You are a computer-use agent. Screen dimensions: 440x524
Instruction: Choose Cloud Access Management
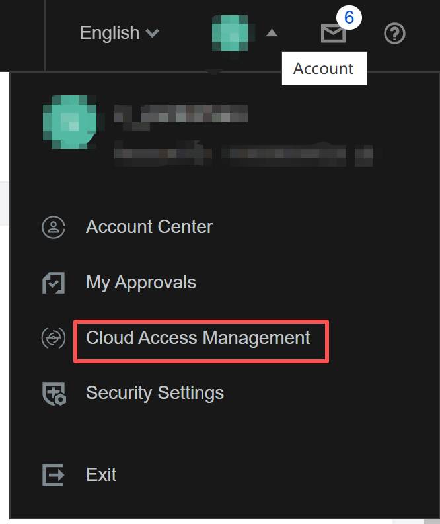[198, 338]
